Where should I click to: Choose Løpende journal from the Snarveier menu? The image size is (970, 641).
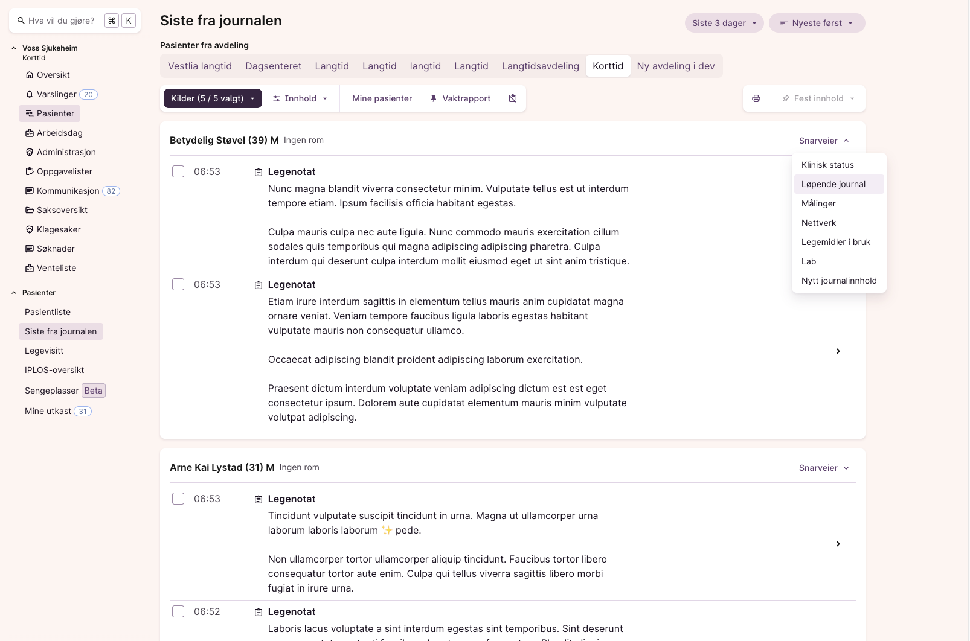coord(833,184)
